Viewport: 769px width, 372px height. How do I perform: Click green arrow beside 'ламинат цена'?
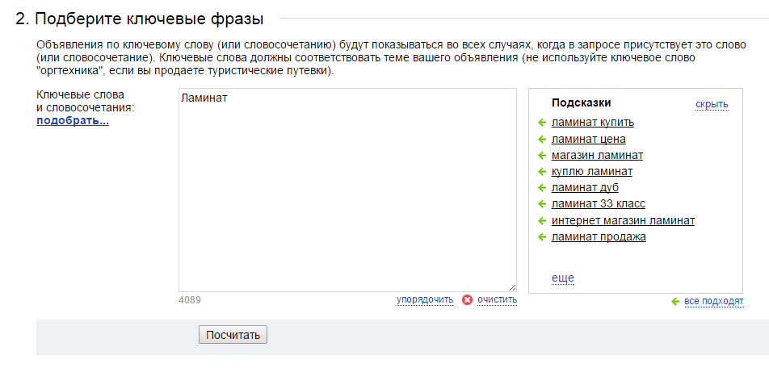(x=542, y=139)
